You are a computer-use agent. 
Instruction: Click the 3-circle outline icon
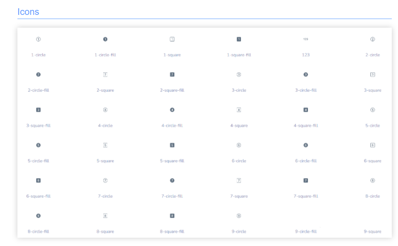239,74
